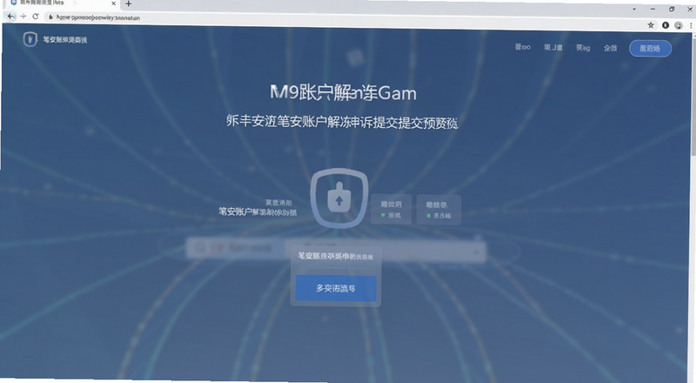Click the browser forward arrow

pyautogui.click(x=23, y=17)
